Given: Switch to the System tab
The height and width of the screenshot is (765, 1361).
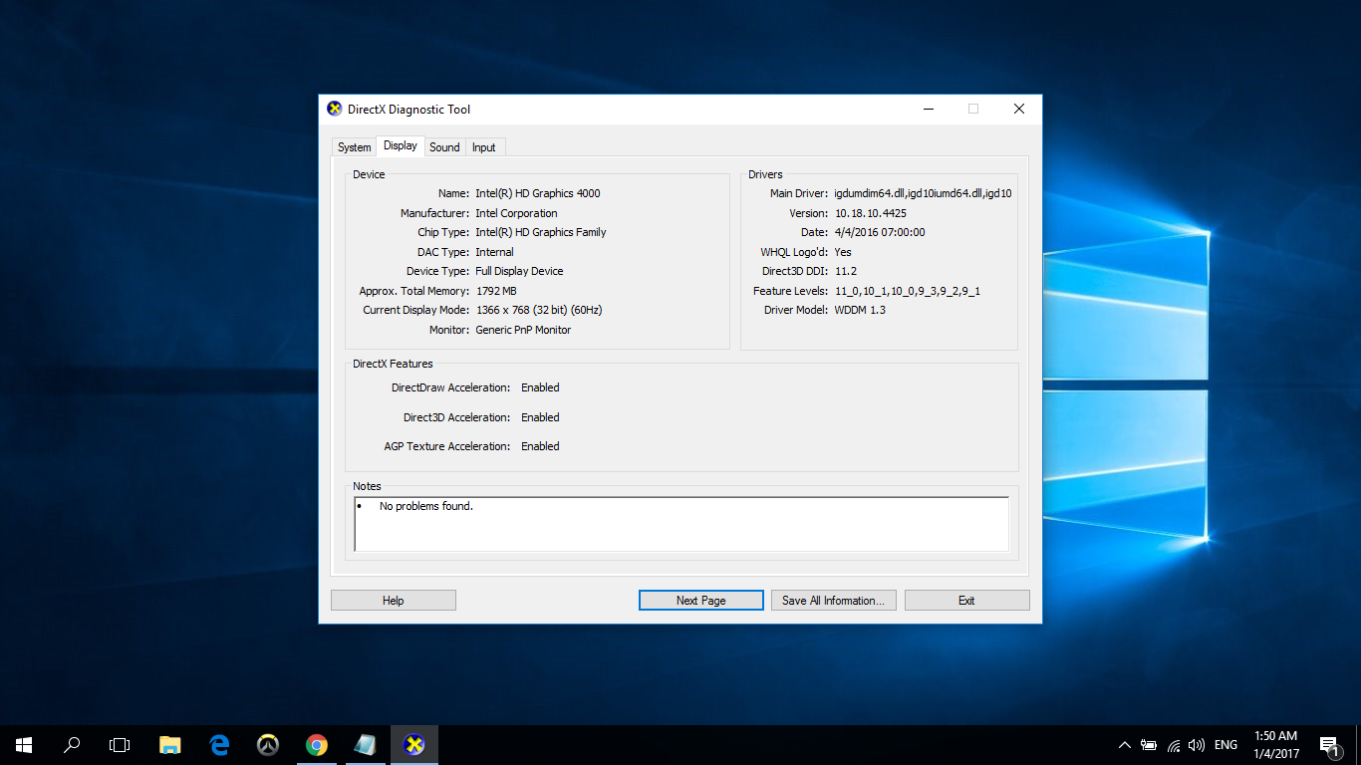Looking at the screenshot, I should pos(354,147).
